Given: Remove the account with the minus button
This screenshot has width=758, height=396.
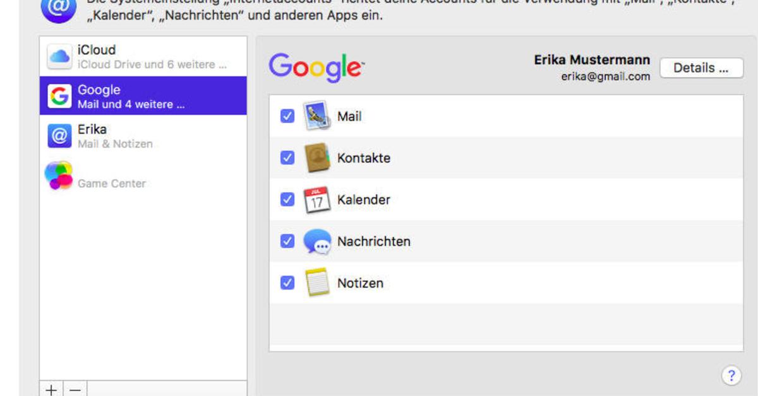Looking at the screenshot, I should [x=75, y=390].
